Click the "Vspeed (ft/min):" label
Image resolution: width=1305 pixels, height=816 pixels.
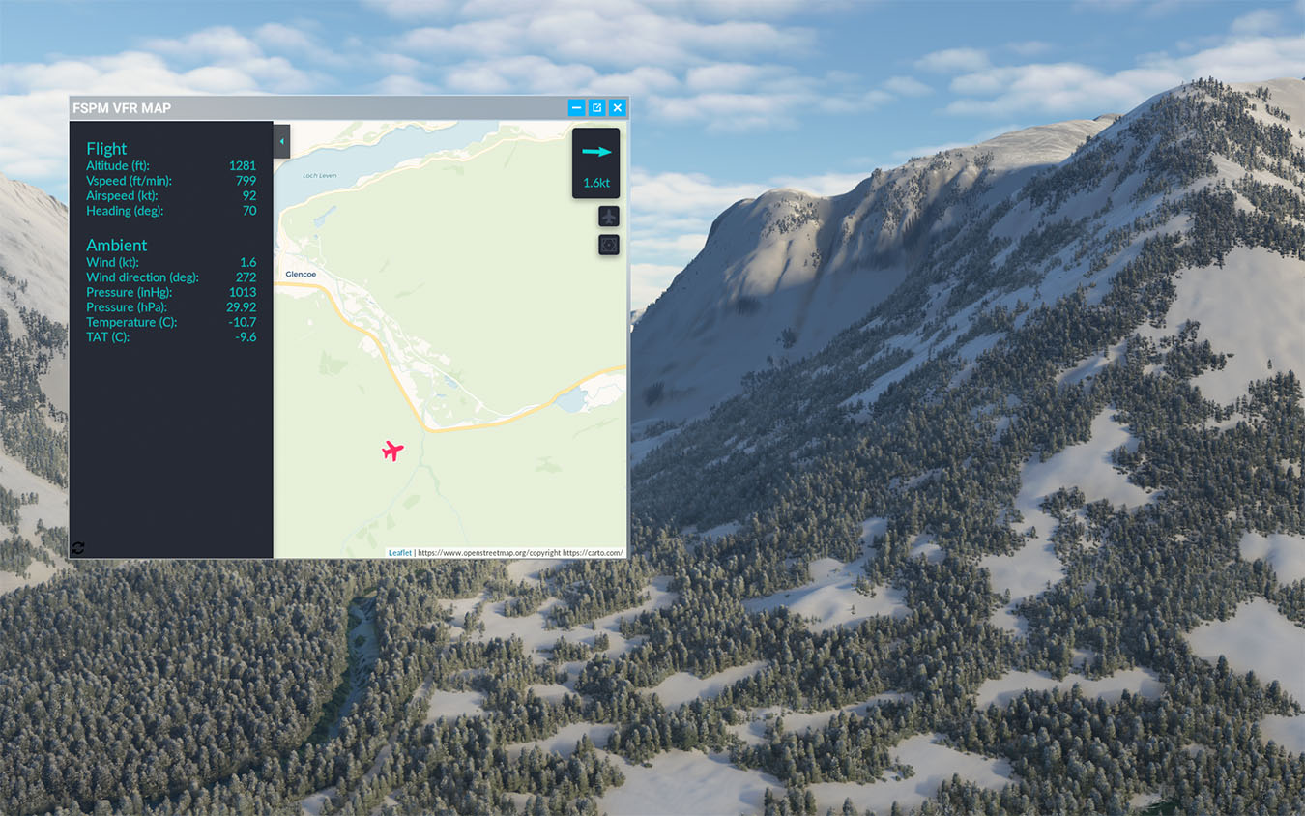click(130, 181)
